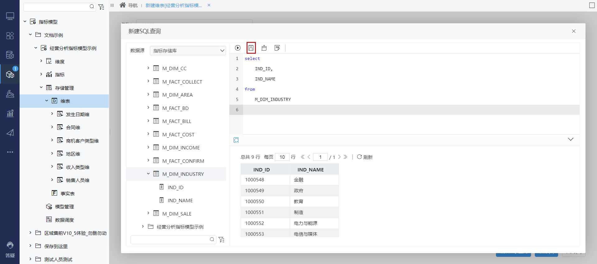
Task: Select the M_FACT_BILL table
Action: [x=177, y=121]
